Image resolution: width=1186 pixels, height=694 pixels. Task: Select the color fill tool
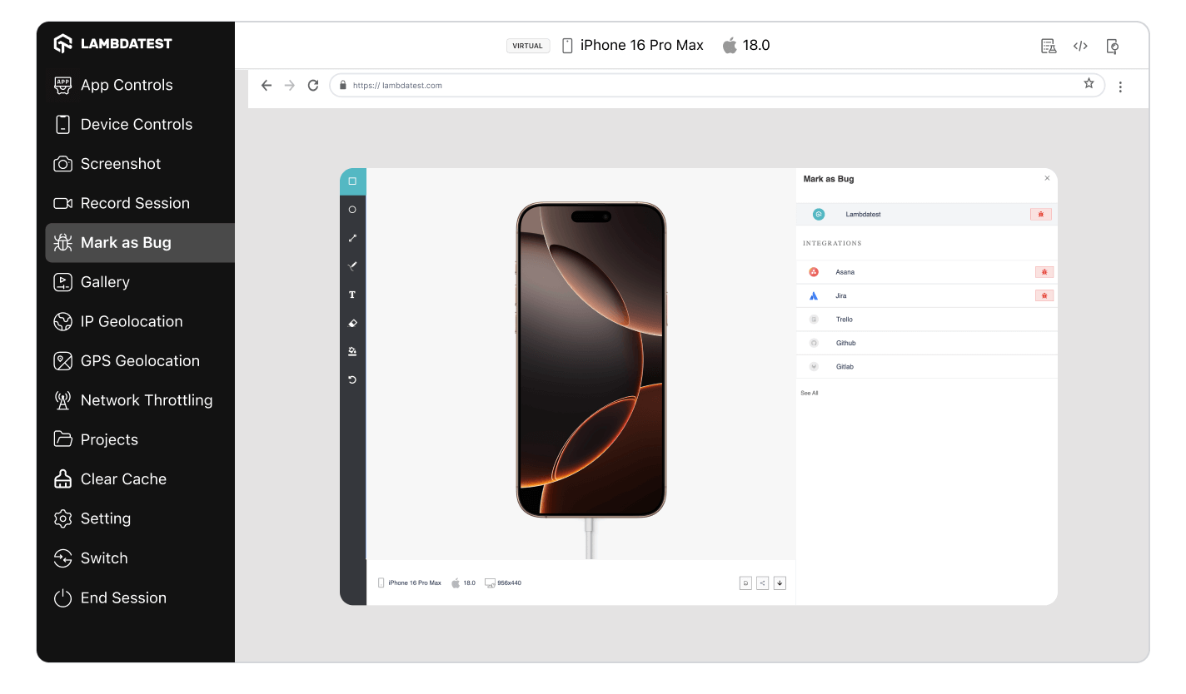(x=352, y=351)
